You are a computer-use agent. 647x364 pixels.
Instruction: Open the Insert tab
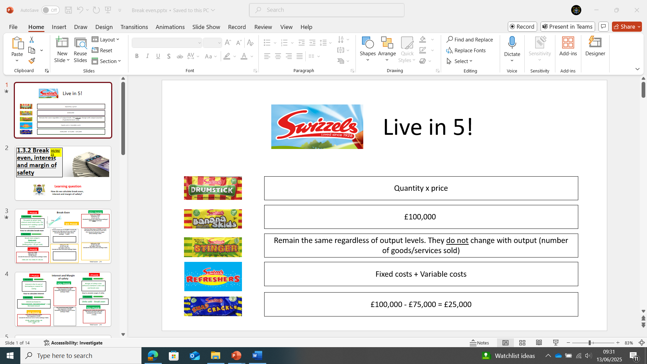[x=59, y=27]
